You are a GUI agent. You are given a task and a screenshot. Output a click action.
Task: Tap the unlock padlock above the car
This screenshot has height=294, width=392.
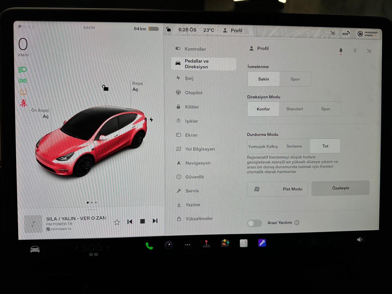tap(105, 88)
